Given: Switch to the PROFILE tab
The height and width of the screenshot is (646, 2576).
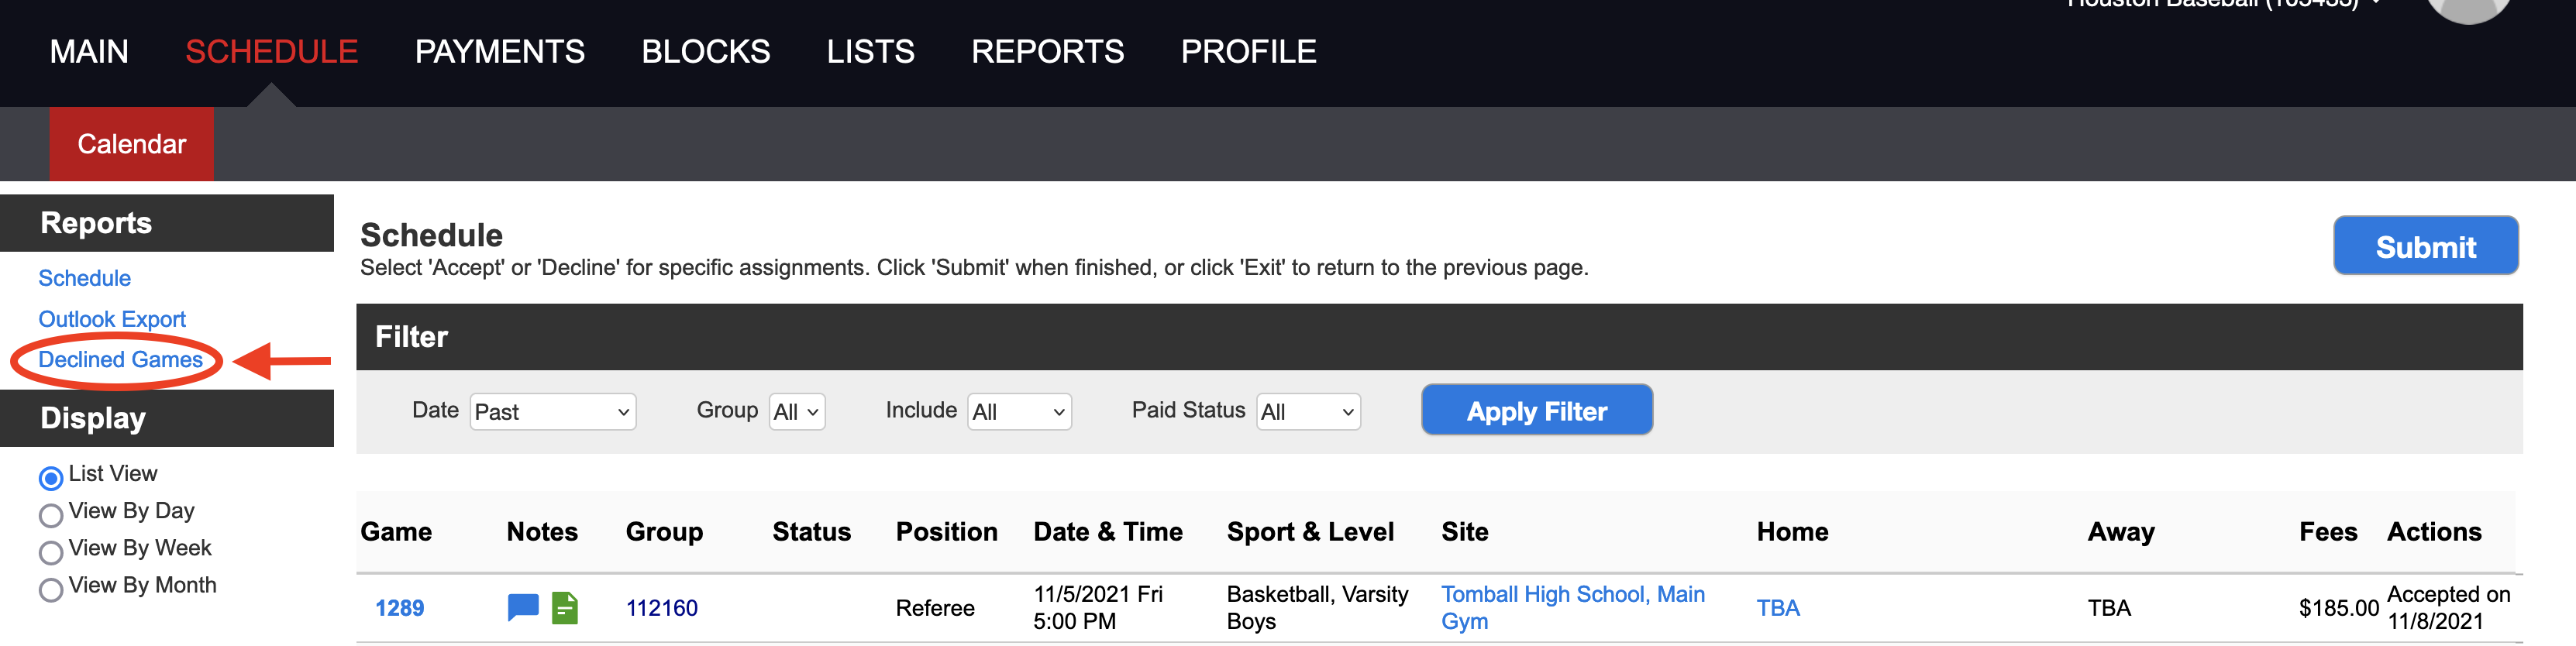Looking at the screenshot, I should coord(1248,51).
